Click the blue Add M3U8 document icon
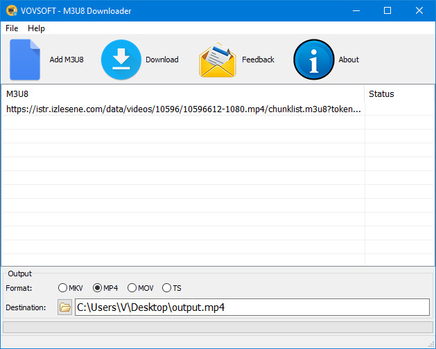The image size is (436, 349). coord(25,60)
